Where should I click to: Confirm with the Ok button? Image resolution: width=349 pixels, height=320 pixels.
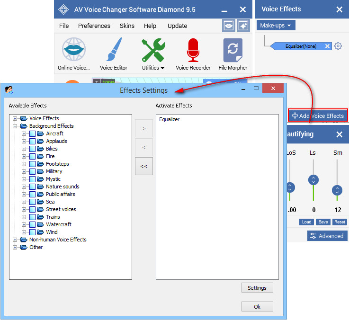[x=257, y=307]
